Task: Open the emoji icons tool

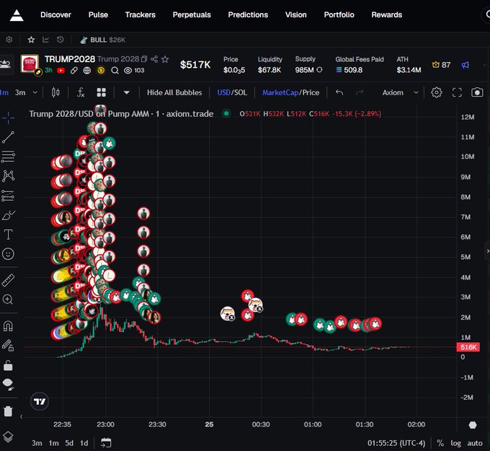Action: pos(8,254)
